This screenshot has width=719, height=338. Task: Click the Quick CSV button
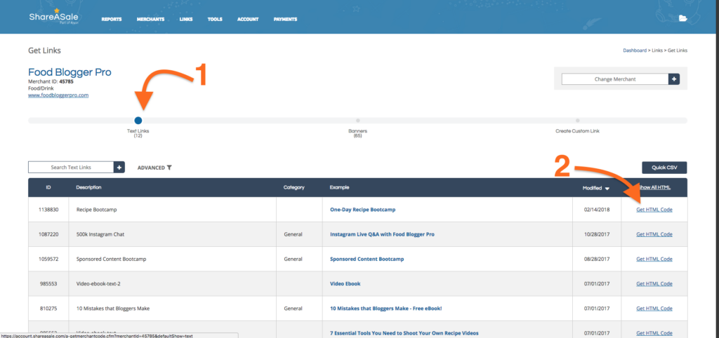click(x=664, y=167)
